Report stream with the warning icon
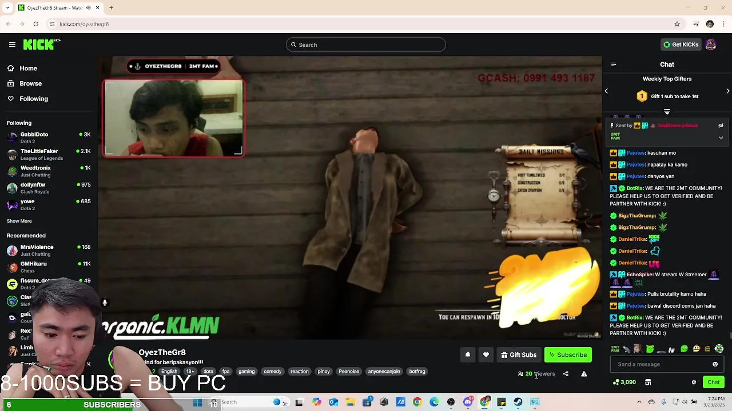The width and height of the screenshot is (732, 411). (x=584, y=374)
